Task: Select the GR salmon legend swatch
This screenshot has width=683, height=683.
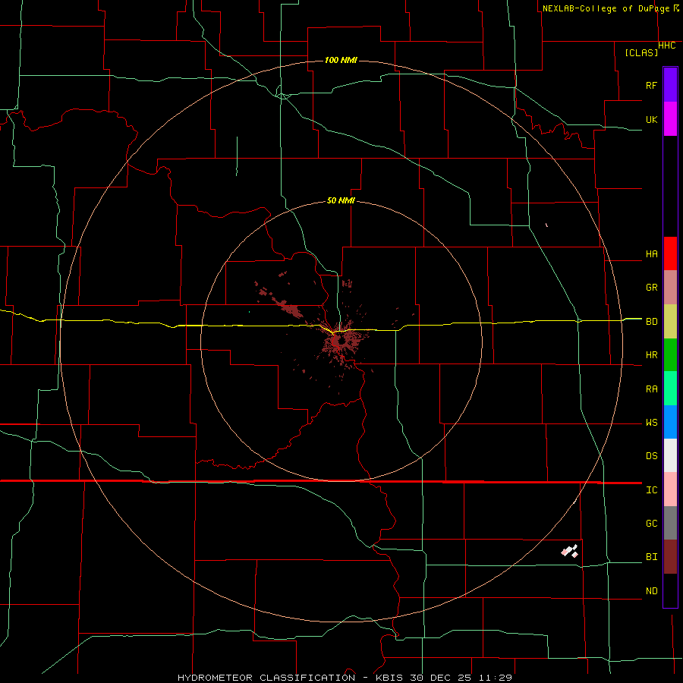Action: 670,288
